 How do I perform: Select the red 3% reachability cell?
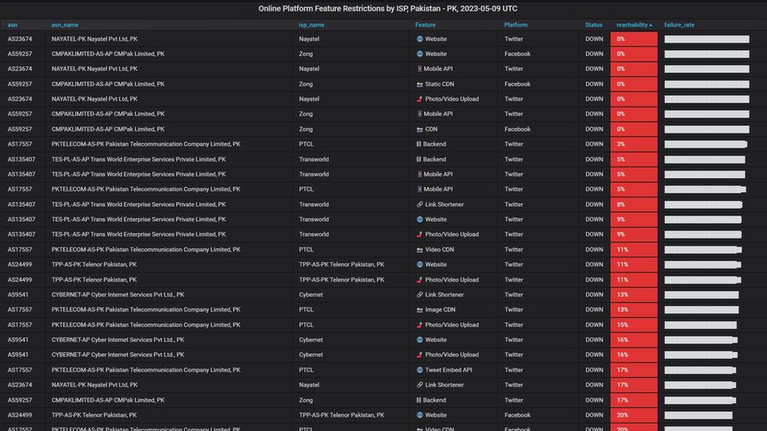634,144
